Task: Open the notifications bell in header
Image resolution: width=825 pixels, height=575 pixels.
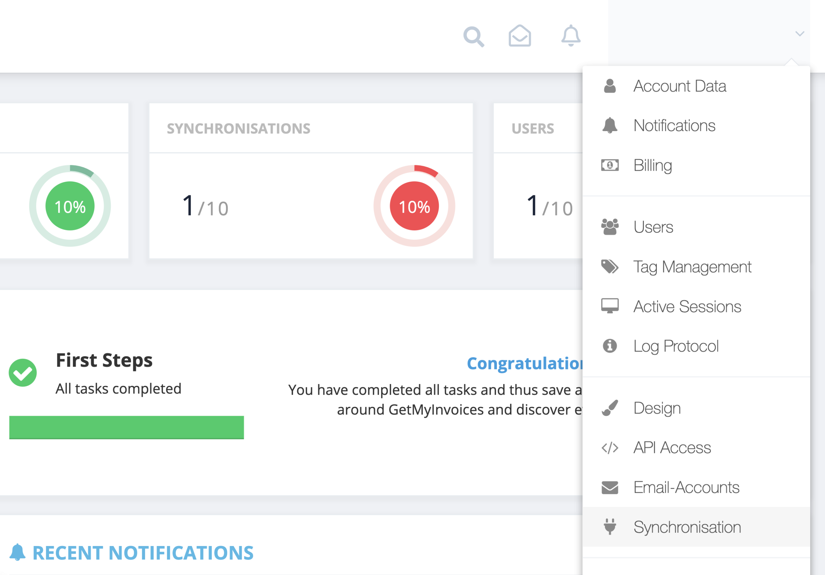Action: click(x=571, y=35)
